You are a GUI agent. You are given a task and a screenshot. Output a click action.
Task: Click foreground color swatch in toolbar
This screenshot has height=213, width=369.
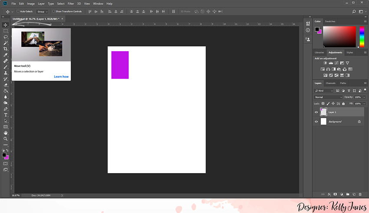(4, 155)
